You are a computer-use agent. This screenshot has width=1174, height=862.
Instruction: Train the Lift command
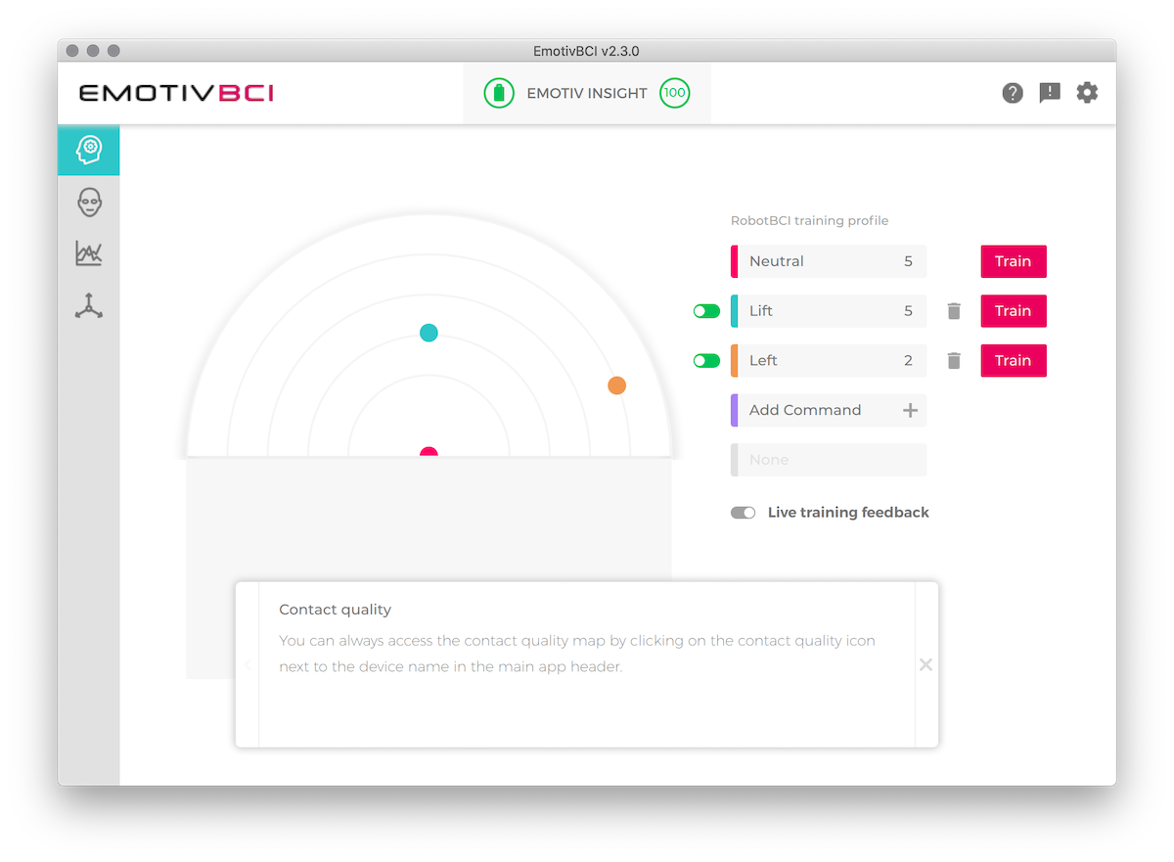point(1014,311)
